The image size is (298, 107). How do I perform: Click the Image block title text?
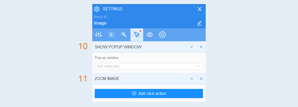pos(100,23)
